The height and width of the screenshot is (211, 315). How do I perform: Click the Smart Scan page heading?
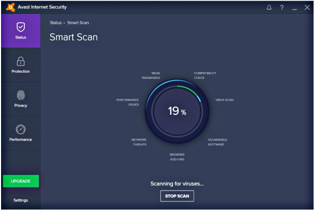point(74,37)
